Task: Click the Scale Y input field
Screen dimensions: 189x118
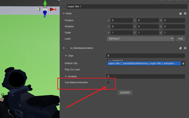Action: [x=148, y=33]
